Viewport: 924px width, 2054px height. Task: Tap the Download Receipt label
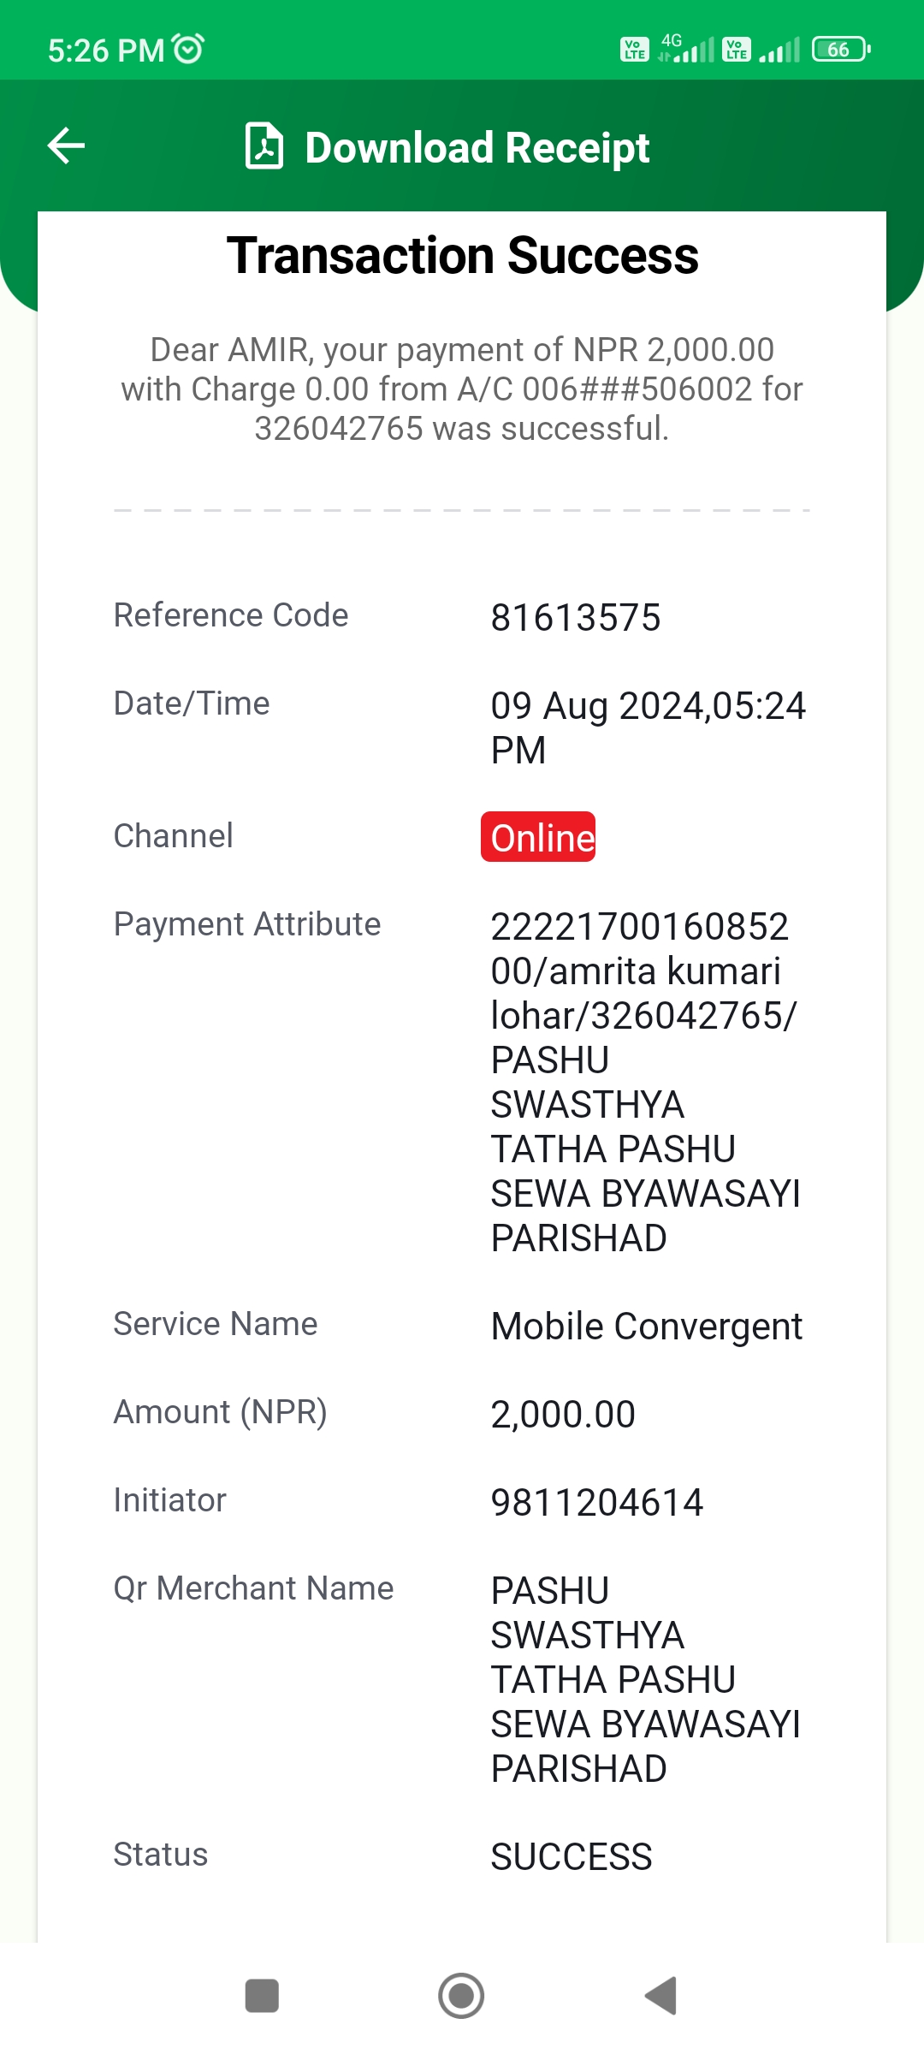click(477, 147)
